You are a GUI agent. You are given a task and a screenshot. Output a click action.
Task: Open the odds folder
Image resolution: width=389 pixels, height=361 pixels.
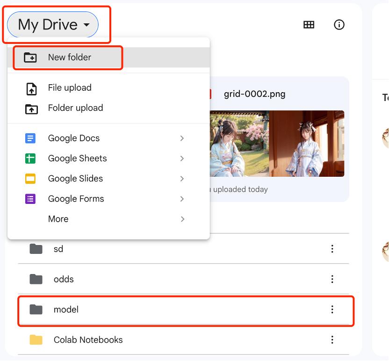coord(64,279)
